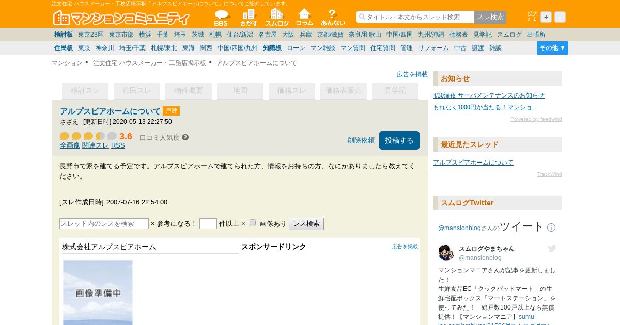Click the 画像準備中 placeholder image

(x=98, y=293)
